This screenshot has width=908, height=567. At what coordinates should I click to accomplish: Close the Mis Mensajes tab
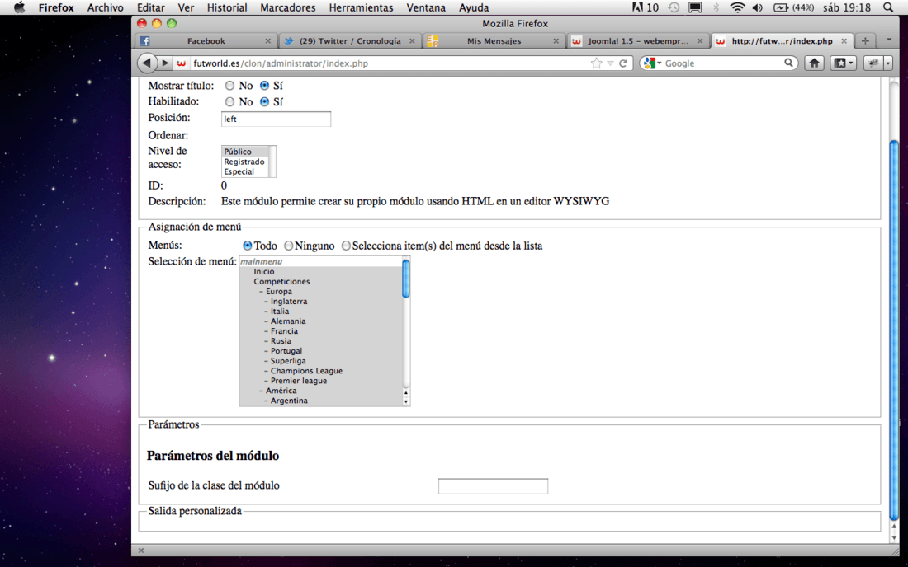pos(556,41)
